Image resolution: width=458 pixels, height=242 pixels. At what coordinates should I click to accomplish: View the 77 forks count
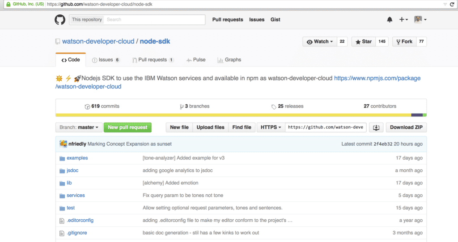(421, 41)
